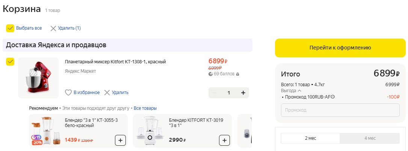Image resolution: width=408 pixels, height=151 pixels.
Task: Decrease mixer quantity with minus icon
Action: tap(215, 93)
